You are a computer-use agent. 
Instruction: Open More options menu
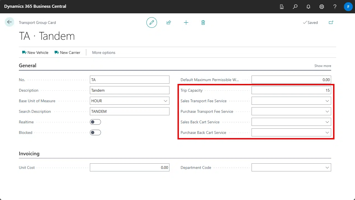[x=104, y=52]
